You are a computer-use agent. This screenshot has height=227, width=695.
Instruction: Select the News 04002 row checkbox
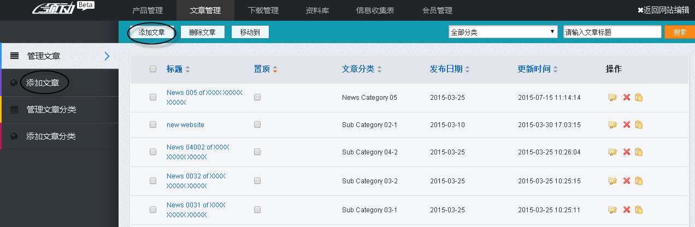(153, 152)
